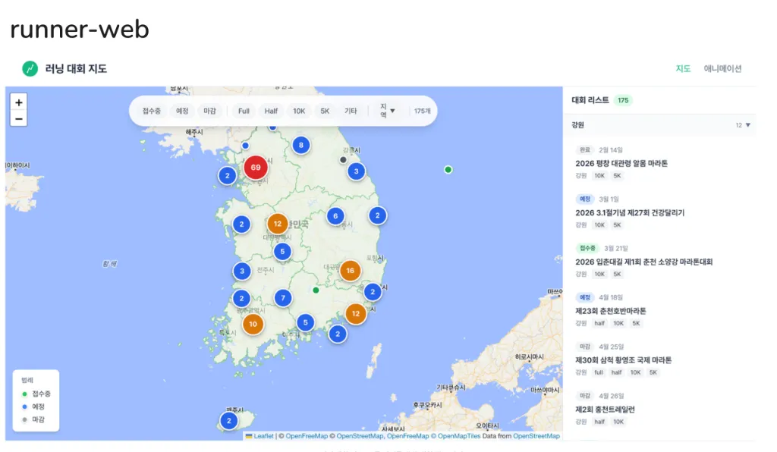Click the zoom out minus button
777x452 pixels.
pos(19,118)
